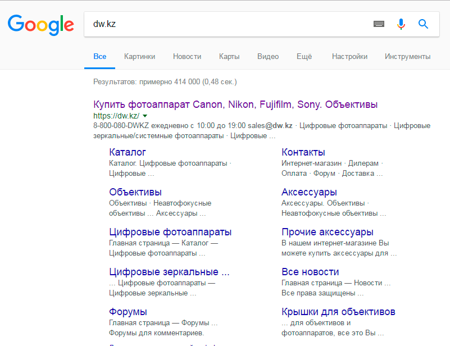Viewport: 450px width, 346px height.
Task: Open the Карты tab
Action: (x=229, y=57)
